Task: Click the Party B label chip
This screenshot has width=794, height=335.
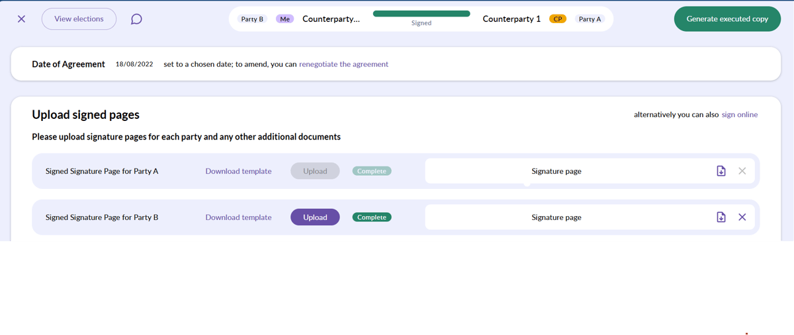Action: point(252,19)
